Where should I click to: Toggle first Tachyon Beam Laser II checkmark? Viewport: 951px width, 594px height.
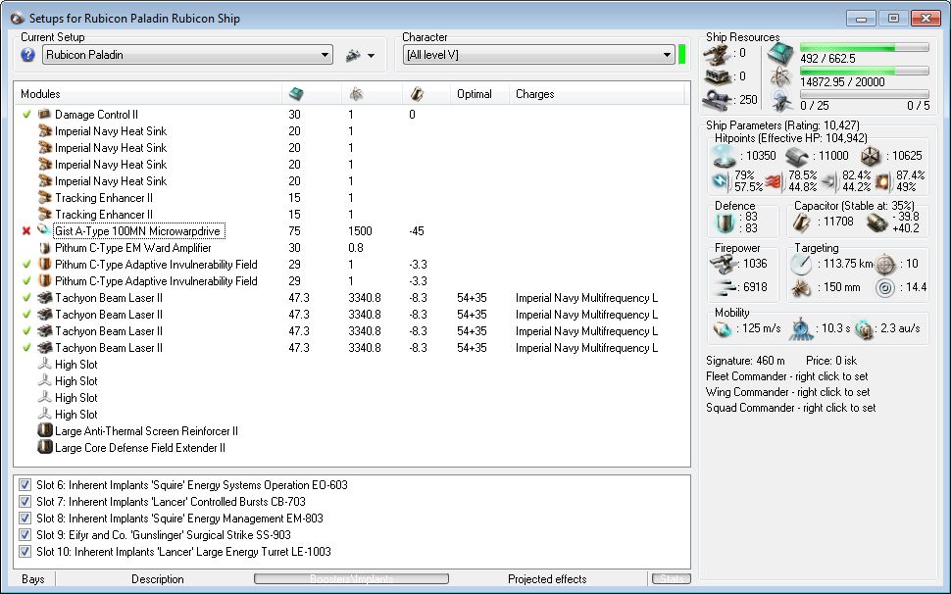[x=26, y=298]
